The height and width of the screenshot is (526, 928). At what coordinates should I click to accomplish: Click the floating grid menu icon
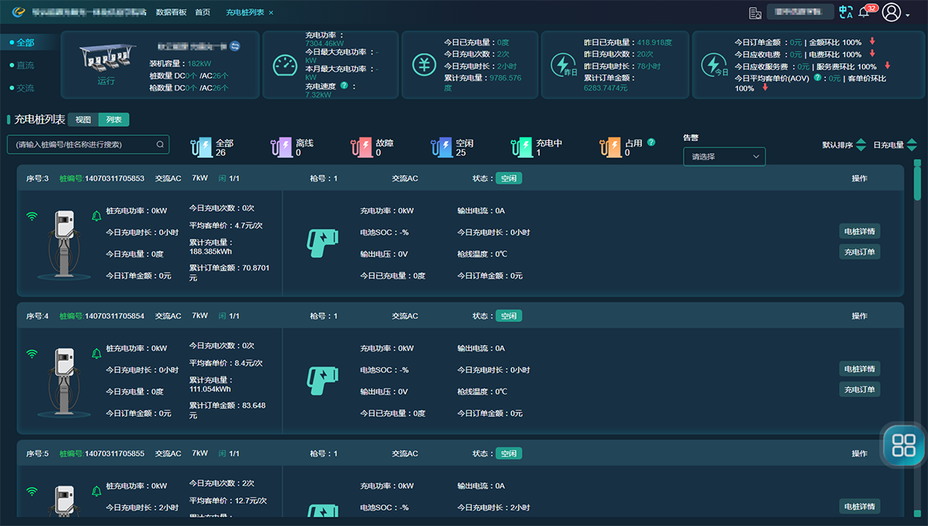(903, 445)
